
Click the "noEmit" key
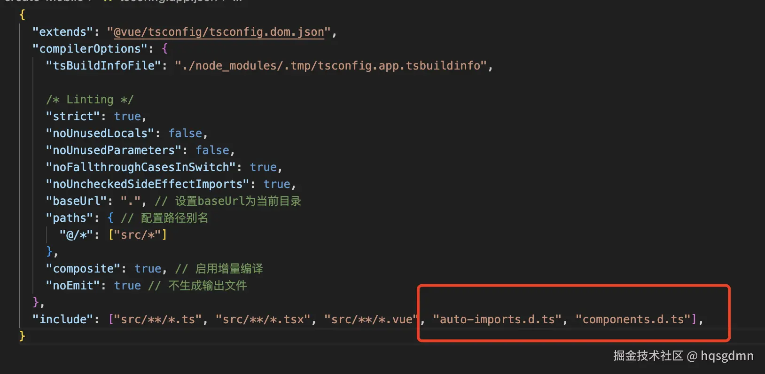(73, 286)
